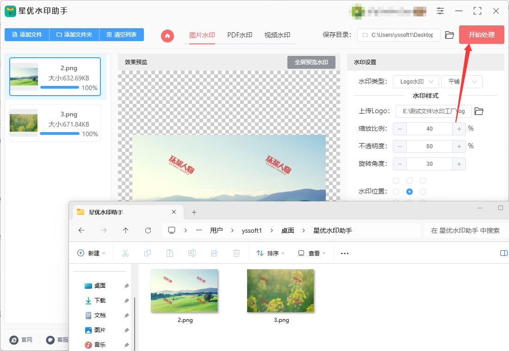
Task: Click the Copy icon in Explorer toolbar
Action: (147, 253)
